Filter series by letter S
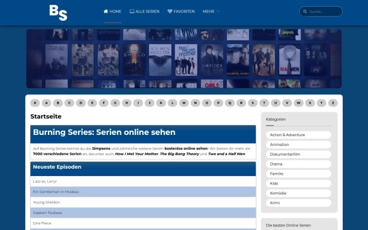Image resolution: width=368 pixels, height=230 pixels. [253, 103]
